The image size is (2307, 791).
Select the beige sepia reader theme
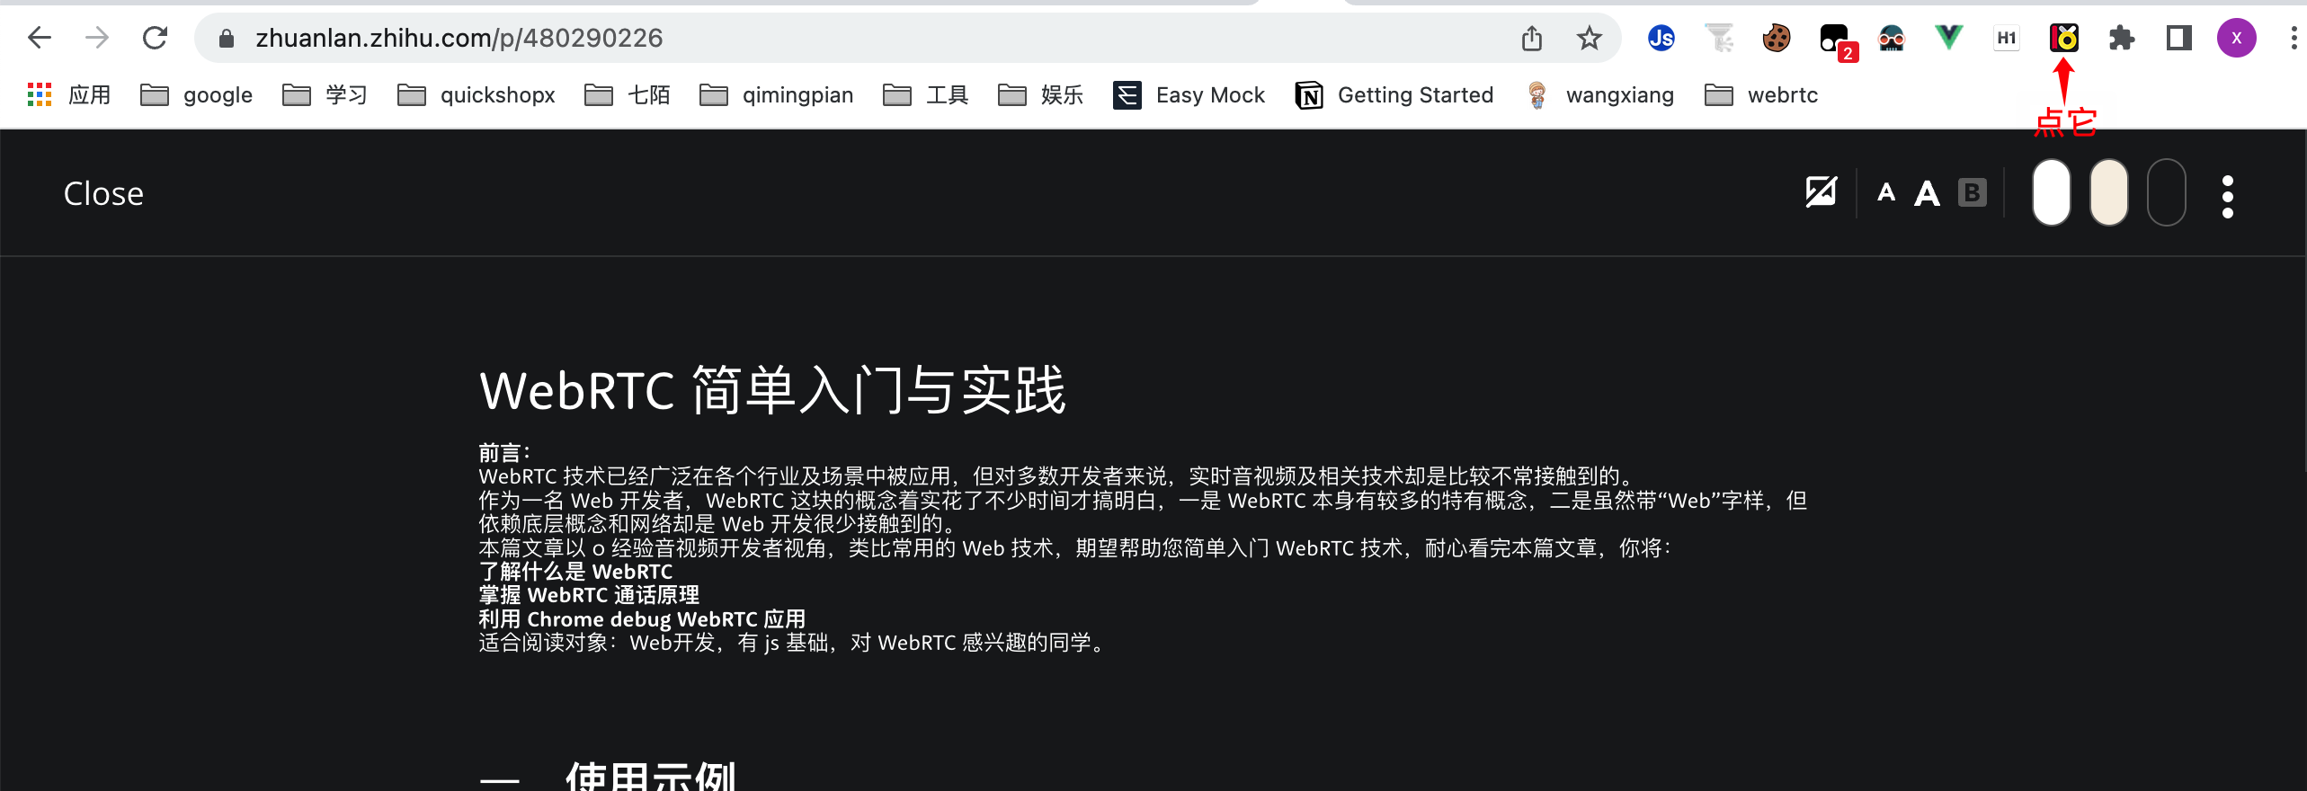pos(2109,192)
